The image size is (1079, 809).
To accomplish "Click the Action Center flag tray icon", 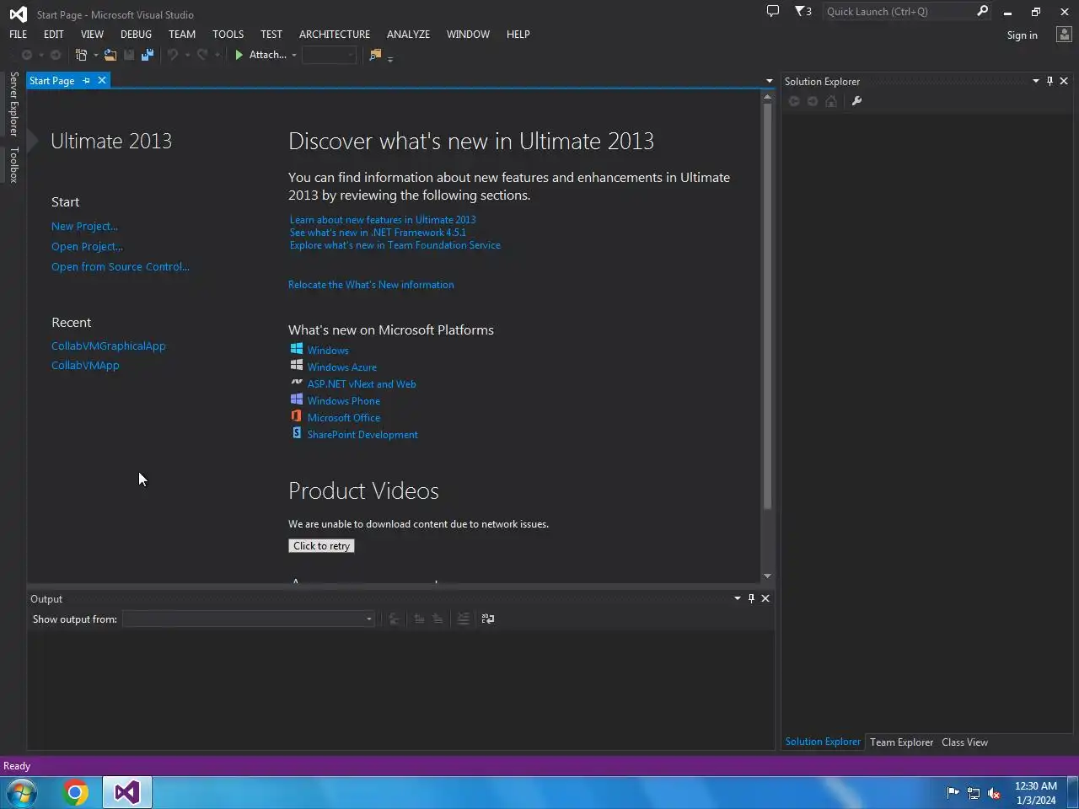I will (953, 792).
